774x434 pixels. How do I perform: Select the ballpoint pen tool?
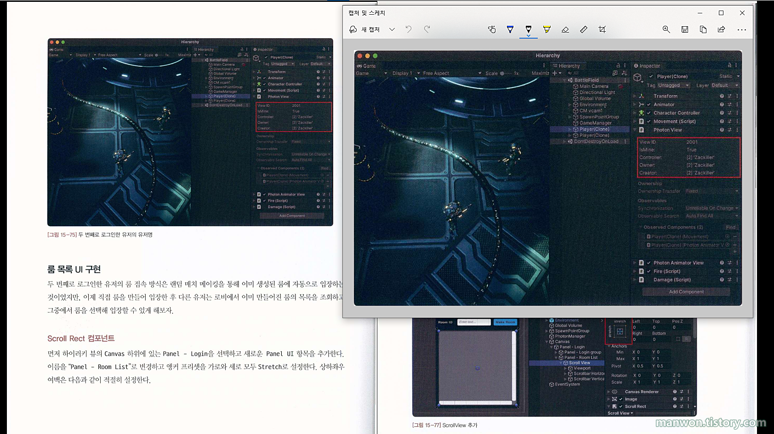pyautogui.click(x=510, y=29)
